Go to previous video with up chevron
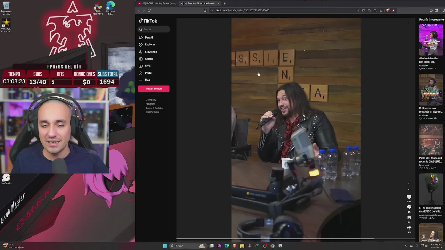This screenshot has height=250, width=445. click(x=409, y=183)
